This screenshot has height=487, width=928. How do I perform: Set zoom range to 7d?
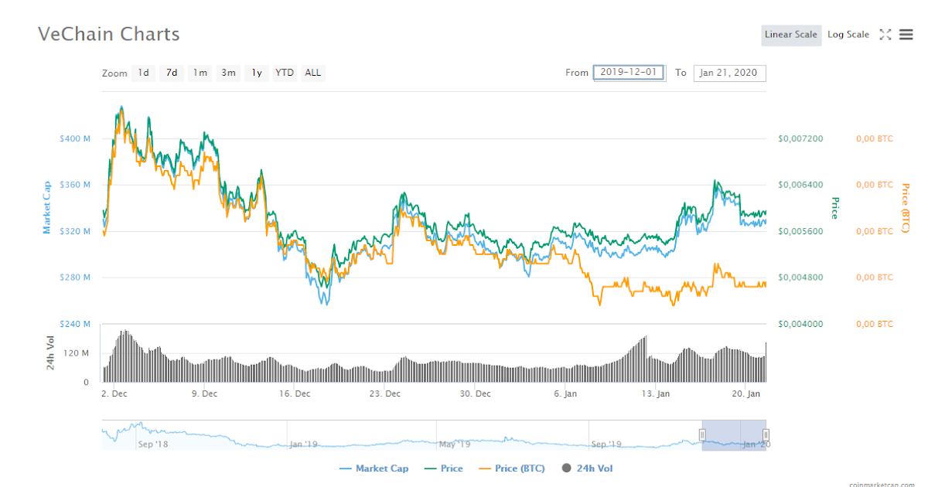(x=172, y=73)
